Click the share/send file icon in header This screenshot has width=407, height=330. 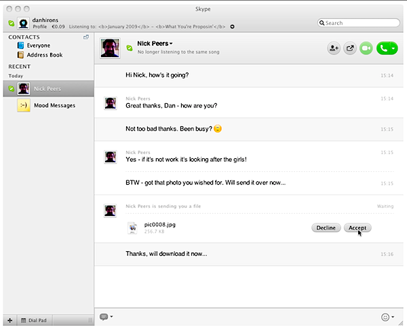[x=350, y=48]
